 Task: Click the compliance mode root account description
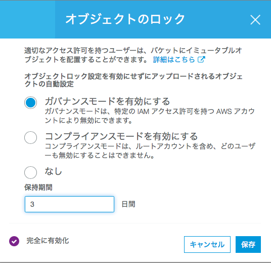tap(150, 151)
